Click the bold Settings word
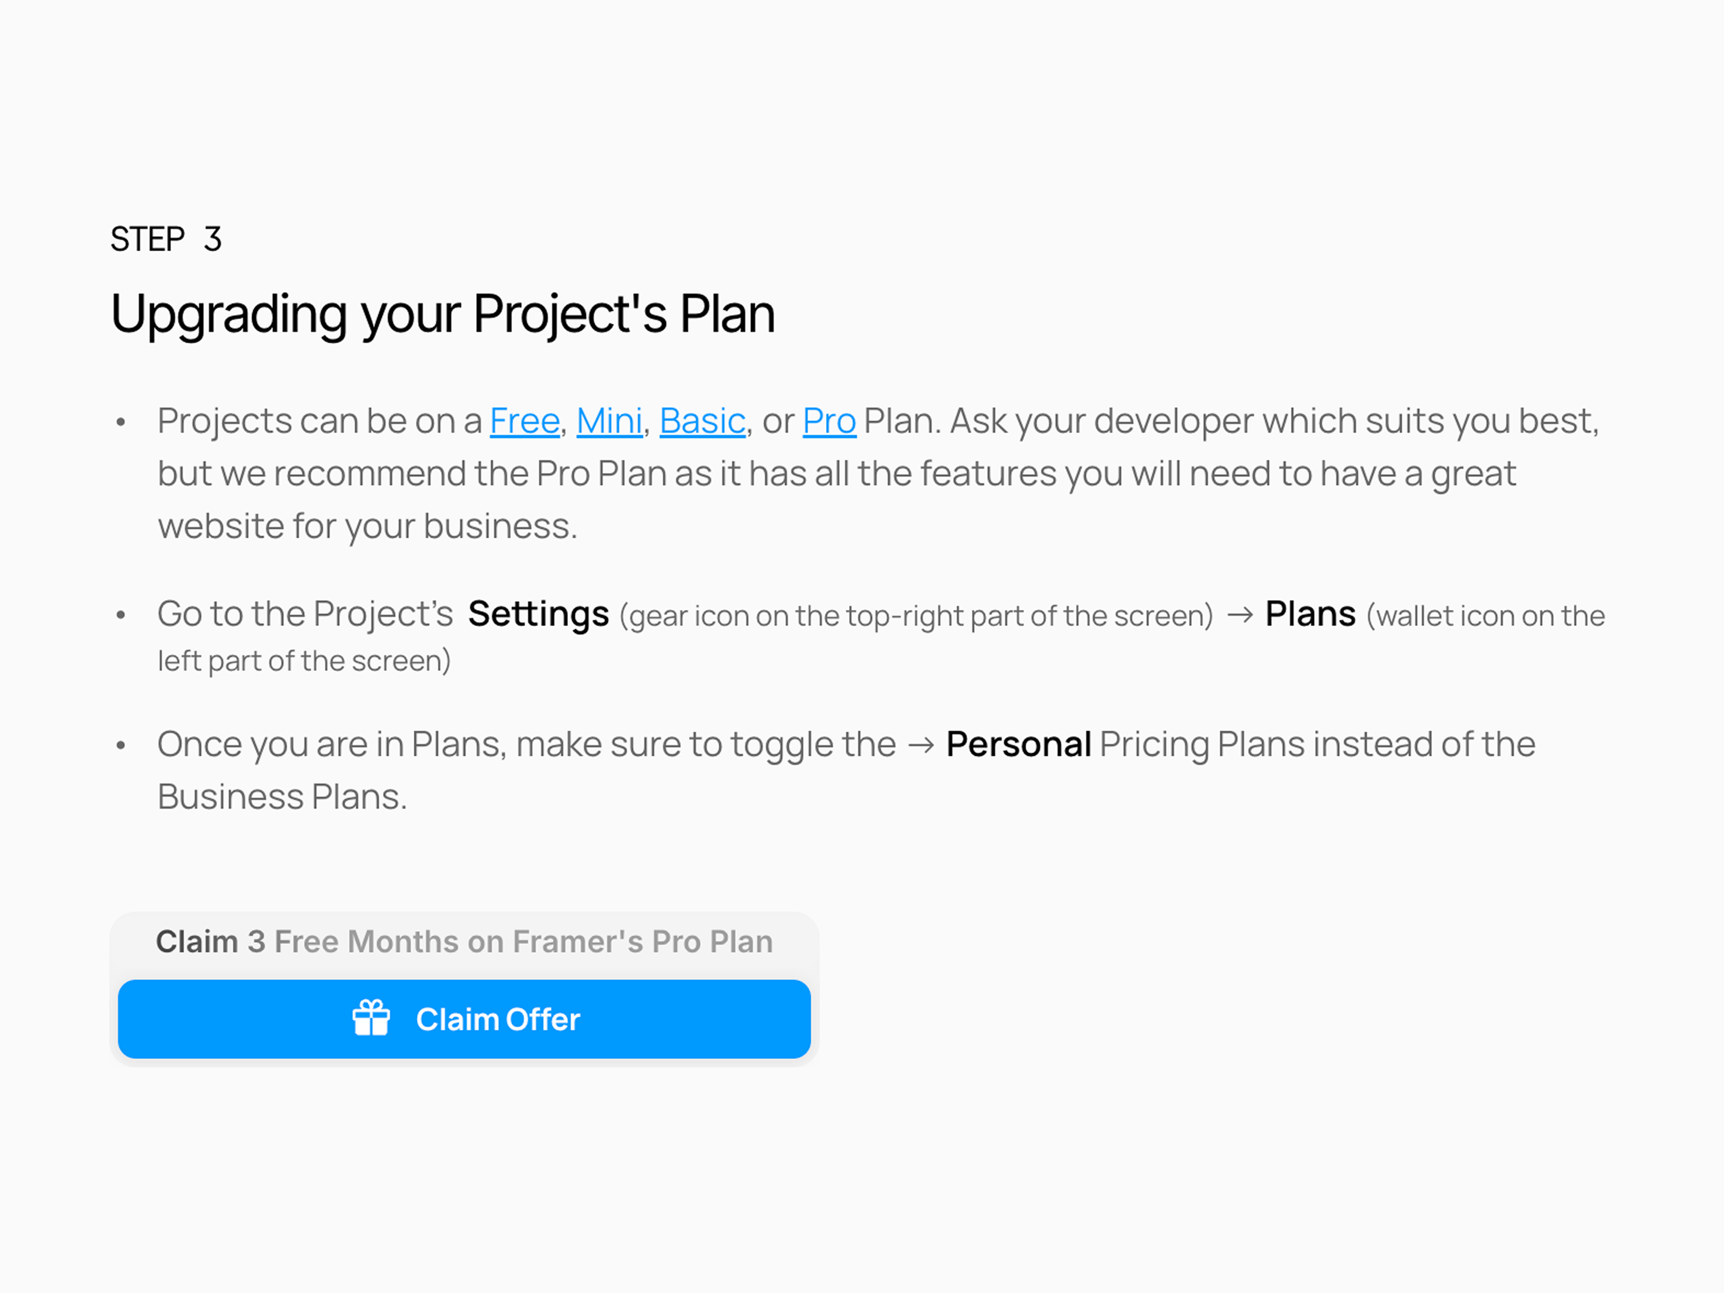Screen dimensions: 1724x1293 [x=539, y=614]
